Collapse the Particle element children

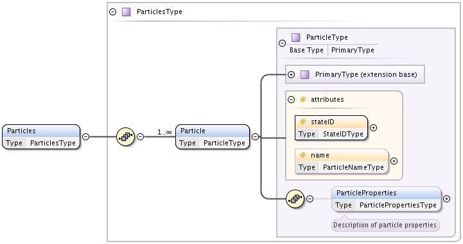click(x=255, y=136)
